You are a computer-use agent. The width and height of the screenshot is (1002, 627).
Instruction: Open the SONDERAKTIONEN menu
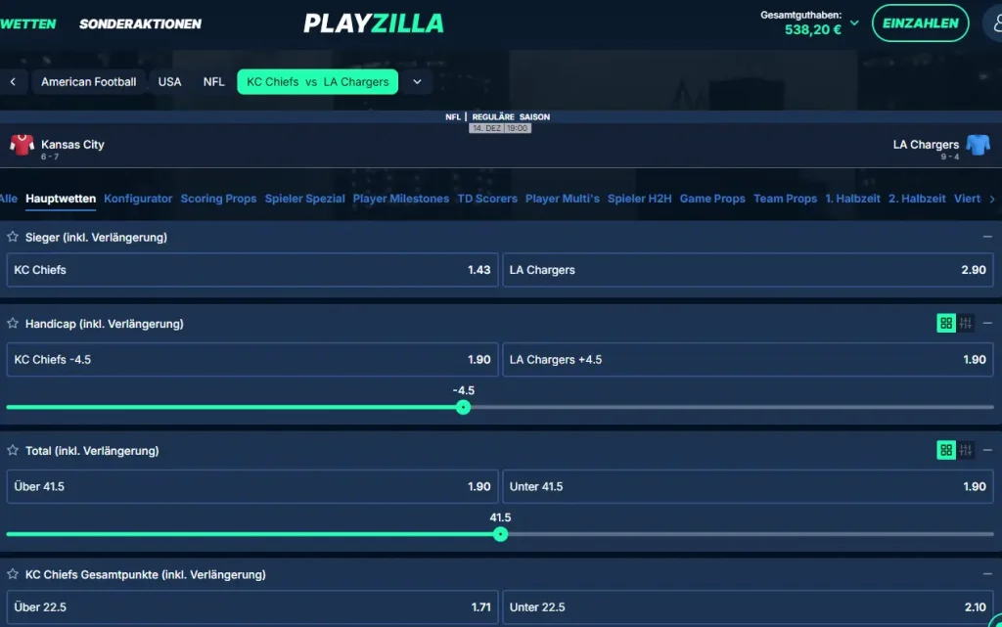[140, 22]
